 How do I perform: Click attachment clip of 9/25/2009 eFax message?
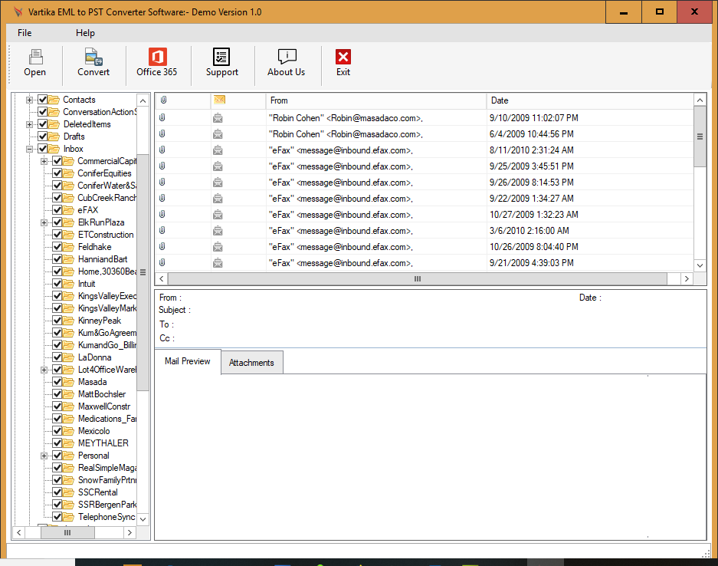point(162,166)
